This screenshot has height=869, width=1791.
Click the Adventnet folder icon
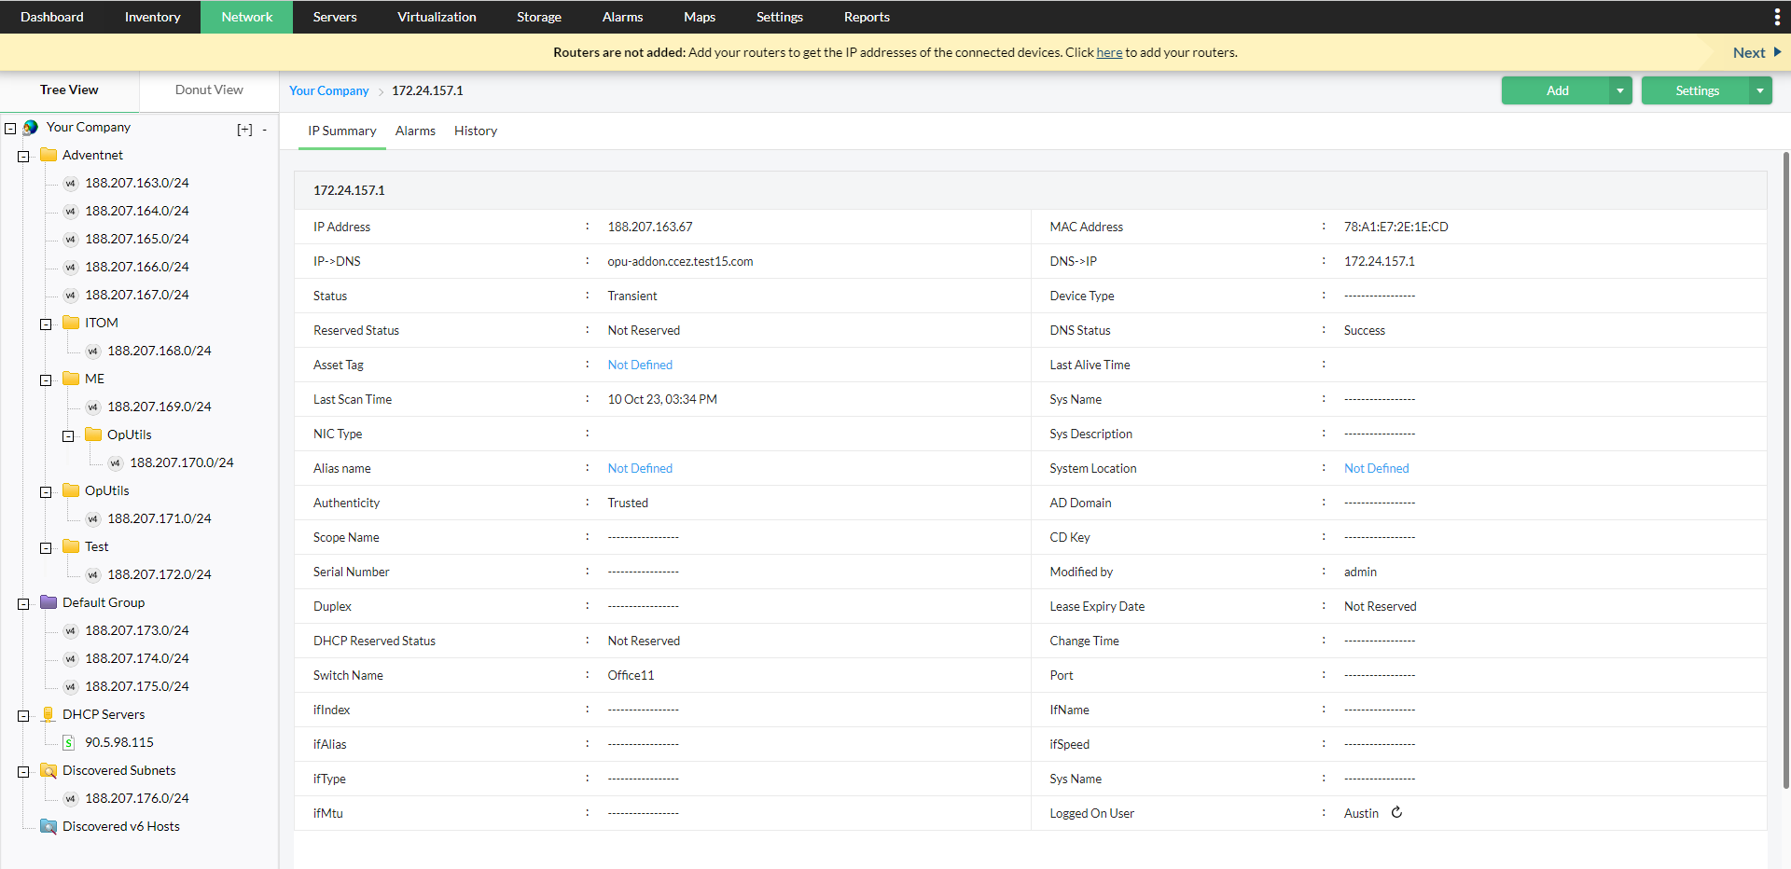pyautogui.click(x=49, y=155)
